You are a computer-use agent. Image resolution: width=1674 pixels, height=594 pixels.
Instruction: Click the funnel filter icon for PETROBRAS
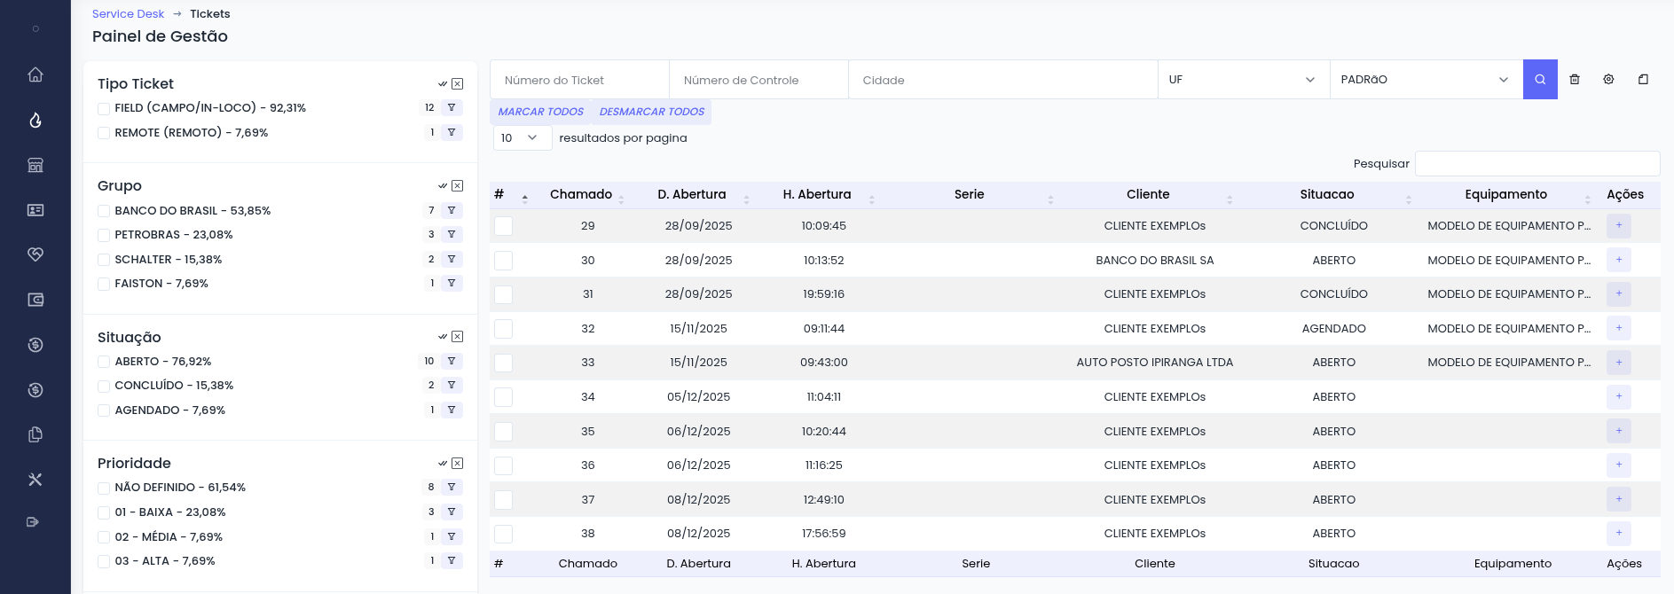[x=452, y=235]
